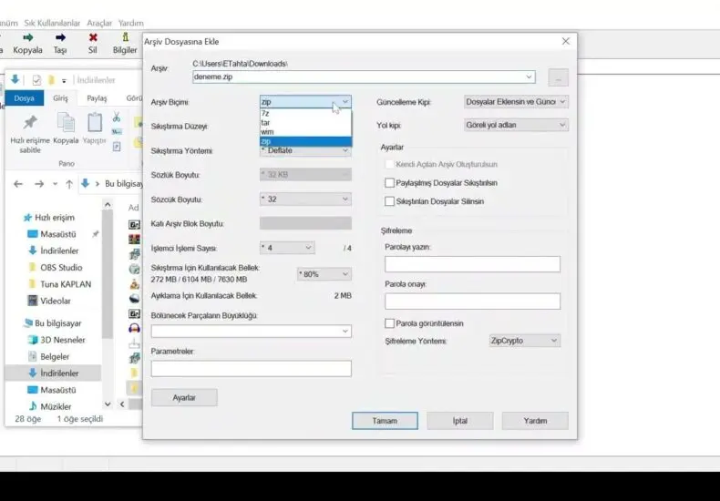Check the Parola görüntülensin box

[389, 323]
